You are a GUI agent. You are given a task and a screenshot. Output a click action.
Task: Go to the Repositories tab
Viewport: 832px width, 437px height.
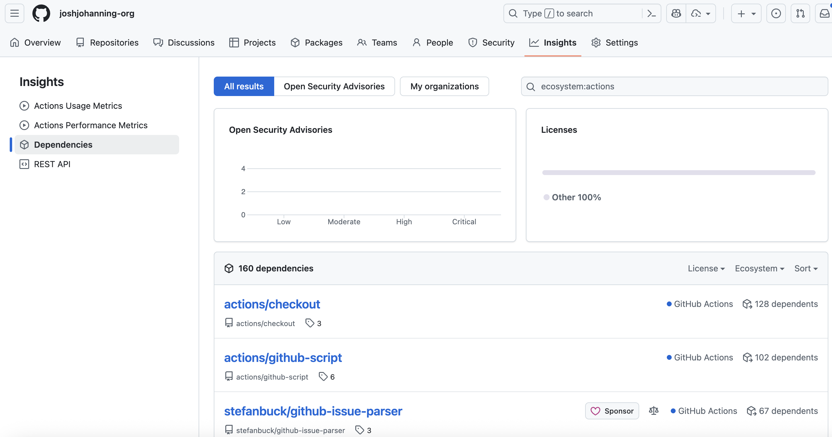107,42
